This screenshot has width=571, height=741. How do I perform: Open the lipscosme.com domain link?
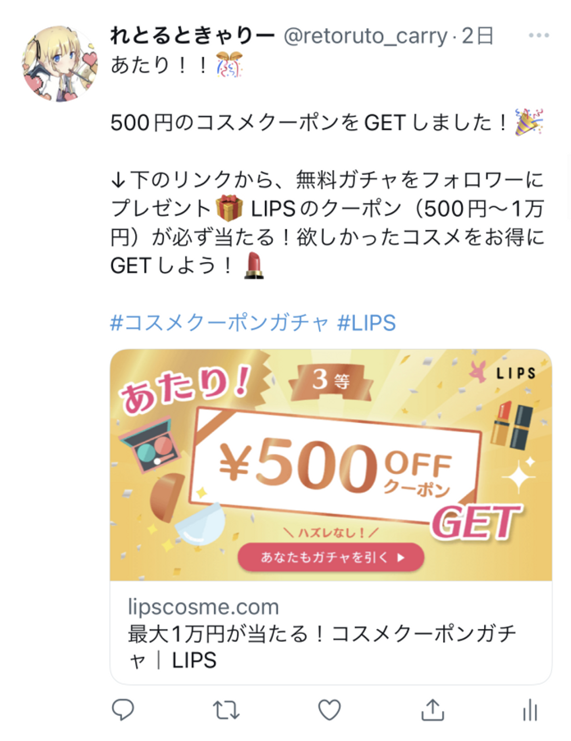point(203,607)
